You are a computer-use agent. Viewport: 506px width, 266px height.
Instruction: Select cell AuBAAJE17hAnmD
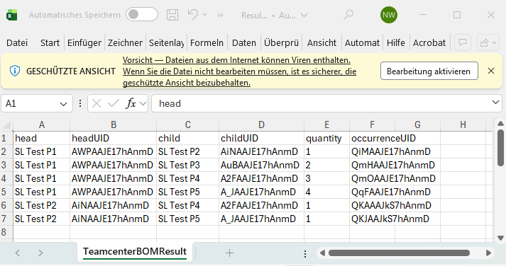(x=261, y=165)
